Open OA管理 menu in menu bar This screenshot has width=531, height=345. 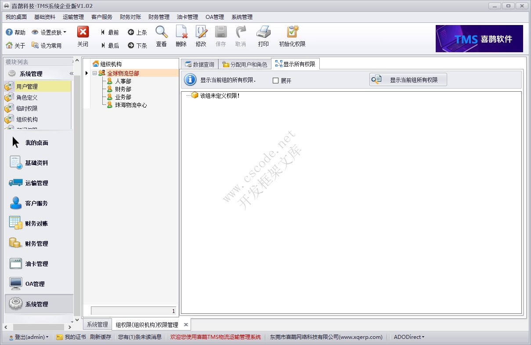pyautogui.click(x=215, y=17)
